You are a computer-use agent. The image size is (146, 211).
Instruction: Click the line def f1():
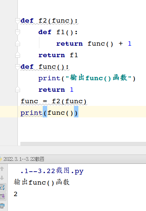[58, 32]
